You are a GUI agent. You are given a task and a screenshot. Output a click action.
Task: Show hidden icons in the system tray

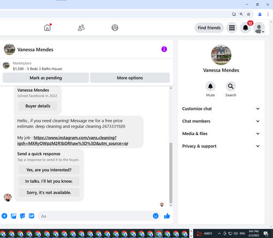[219, 234]
